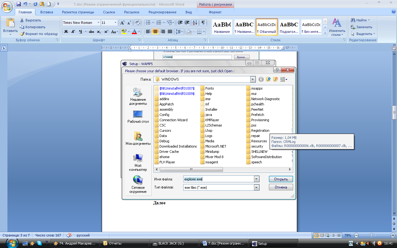Redo the action in the quick access toolbar
The width and height of the screenshot is (397, 248).
pyautogui.click(x=35, y=4)
